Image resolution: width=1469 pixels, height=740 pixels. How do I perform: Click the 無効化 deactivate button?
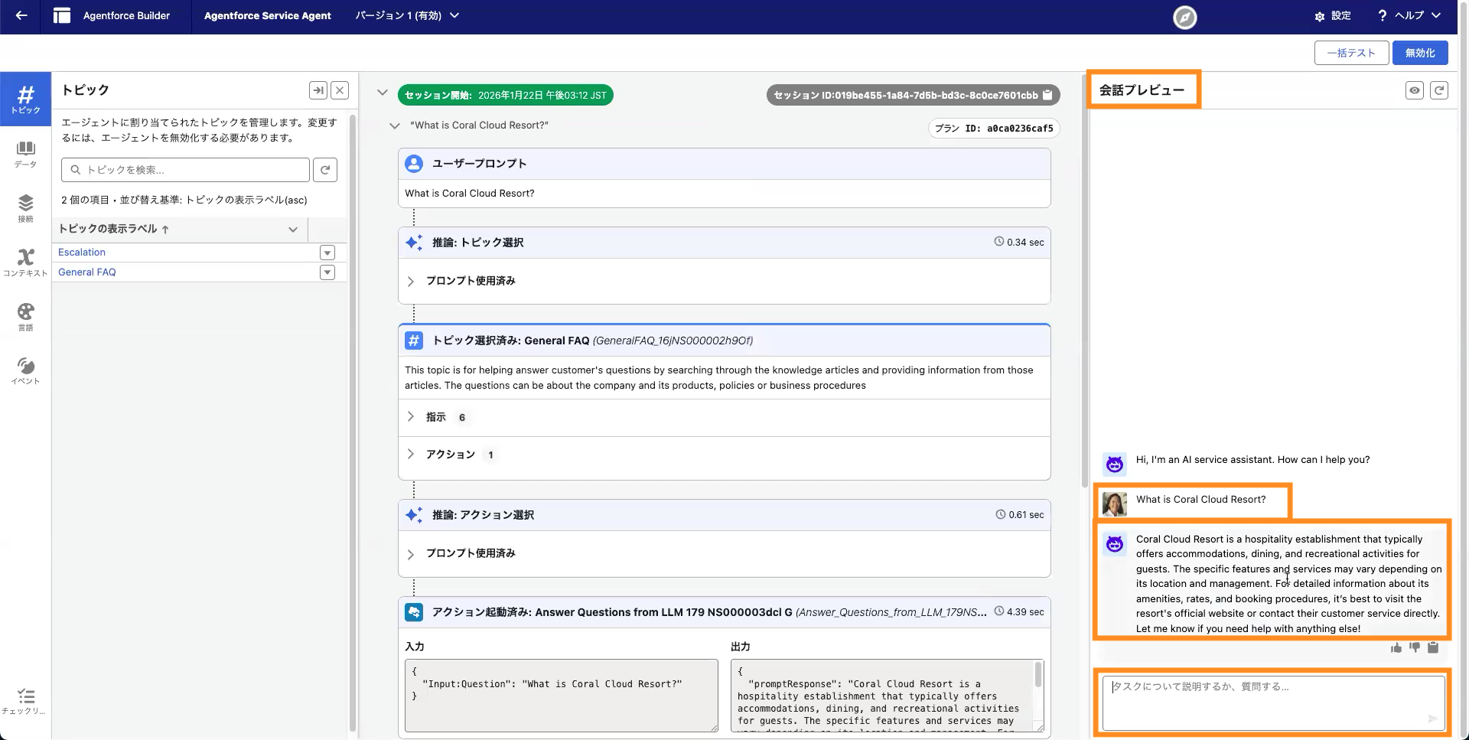coord(1420,53)
